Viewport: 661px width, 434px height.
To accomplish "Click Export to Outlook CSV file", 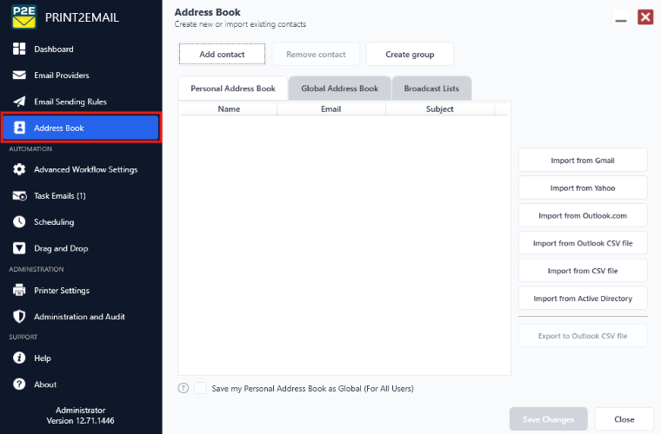I will pos(582,336).
